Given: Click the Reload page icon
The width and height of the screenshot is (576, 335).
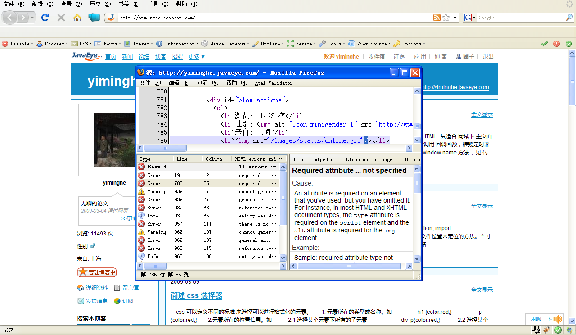Looking at the screenshot, I should 45,18.
